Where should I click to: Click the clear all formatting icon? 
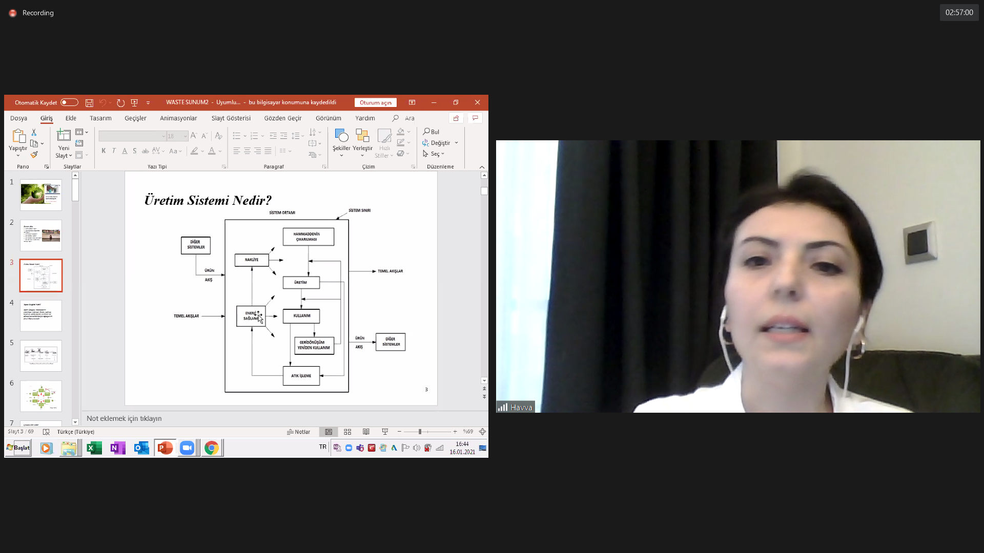218,136
